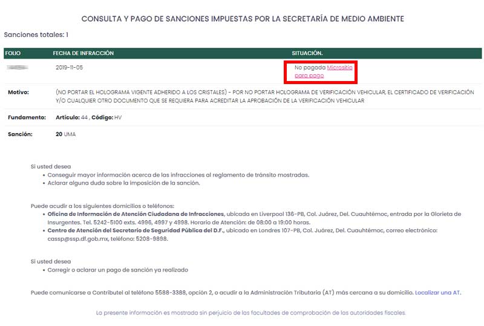The image size is (484, 326).
Task: Click the blurred folio number cell
Action: point(18,67)
